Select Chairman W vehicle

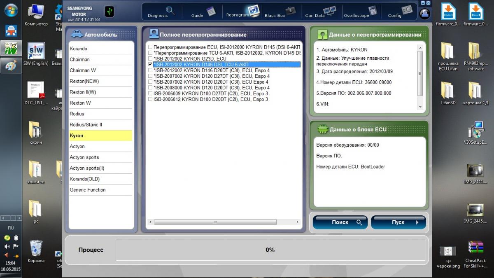(100, 70)
